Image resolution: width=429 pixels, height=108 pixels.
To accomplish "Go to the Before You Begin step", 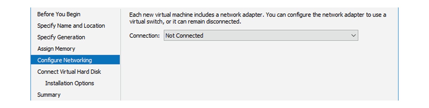I will coord(59,14).
